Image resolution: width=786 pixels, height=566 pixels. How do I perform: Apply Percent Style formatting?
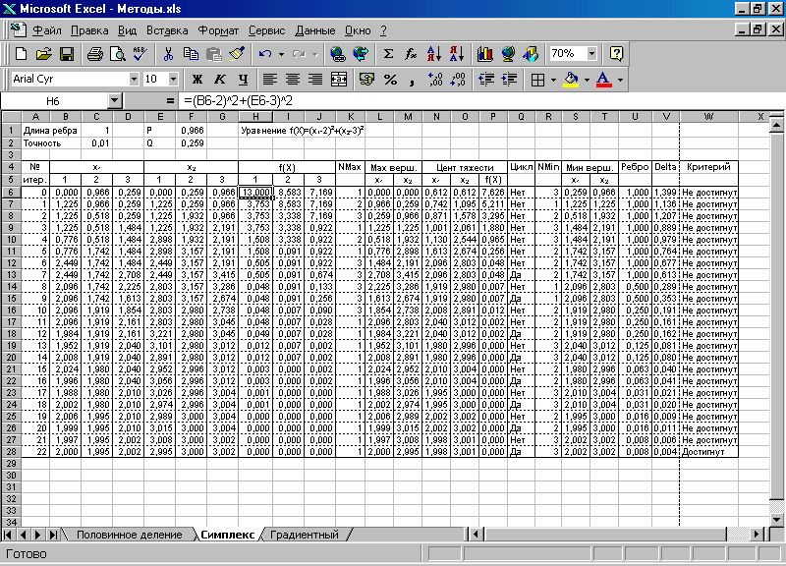[x=390, y=80]
